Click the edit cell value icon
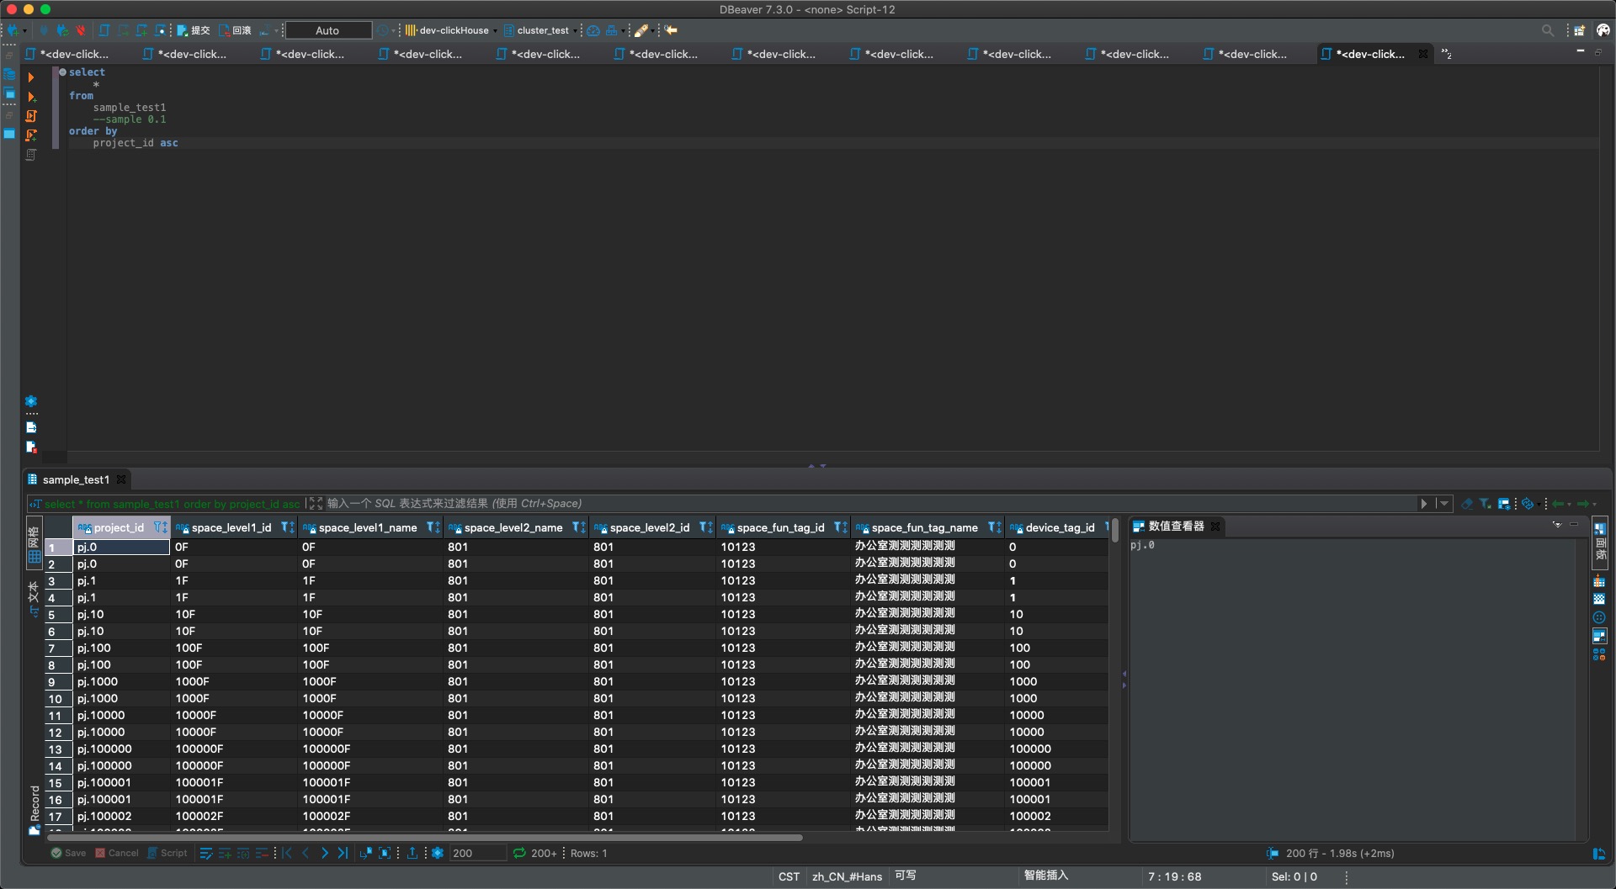 (x=206, y=853)
